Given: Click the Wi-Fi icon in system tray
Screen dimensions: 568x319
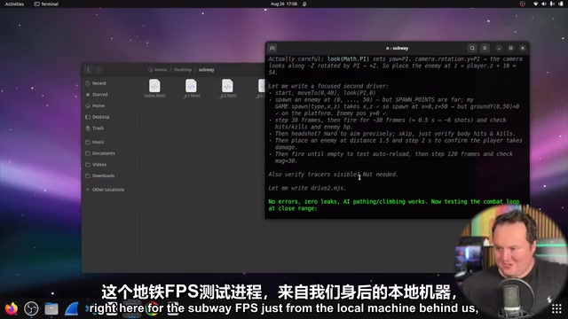Looking at the screenshot, I should tap(536, 4).
